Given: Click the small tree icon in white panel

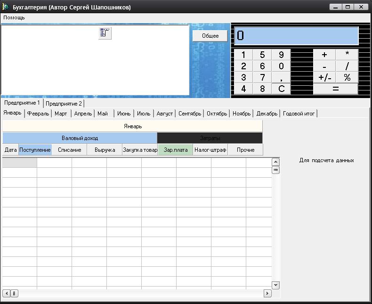Looking at the screenshot, I should click(x=105, y=33).
